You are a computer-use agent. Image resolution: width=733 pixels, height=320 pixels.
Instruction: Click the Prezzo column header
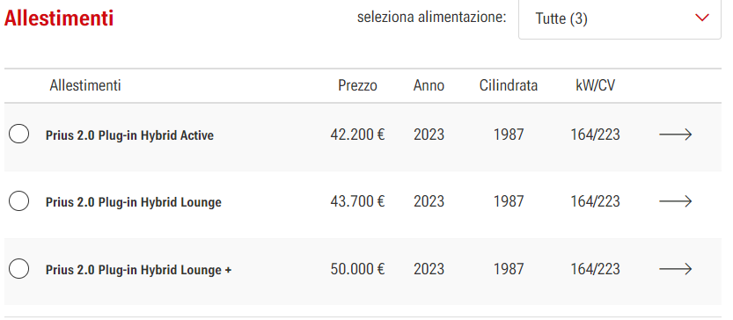coord(357,86)
